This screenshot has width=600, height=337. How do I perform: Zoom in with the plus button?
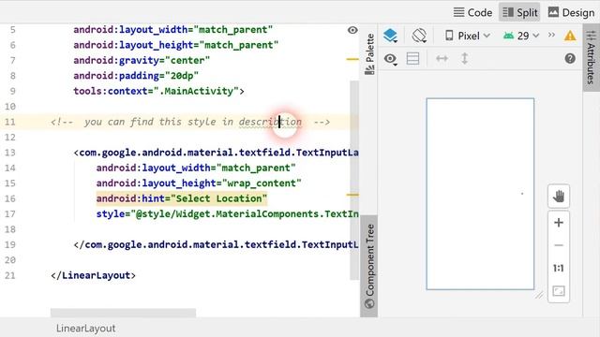(559, 223)
